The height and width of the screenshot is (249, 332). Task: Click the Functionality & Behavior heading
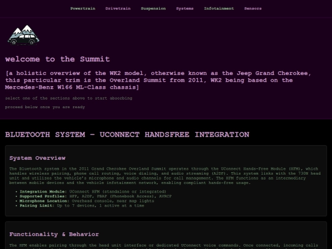tap(54, 234)
